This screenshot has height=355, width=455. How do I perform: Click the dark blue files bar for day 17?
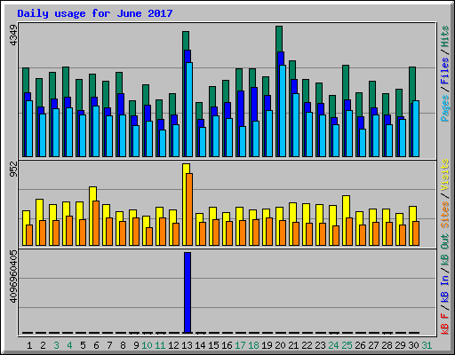tap(241, 108)
